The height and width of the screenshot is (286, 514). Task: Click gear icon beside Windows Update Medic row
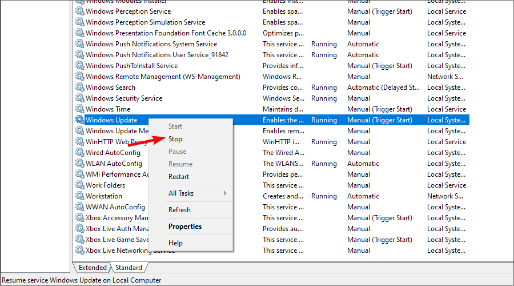(79, 130)
